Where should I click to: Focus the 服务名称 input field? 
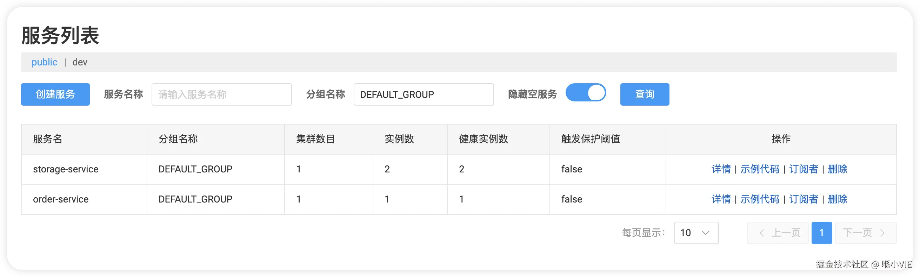pyautogui.click(x=221, y=94)
